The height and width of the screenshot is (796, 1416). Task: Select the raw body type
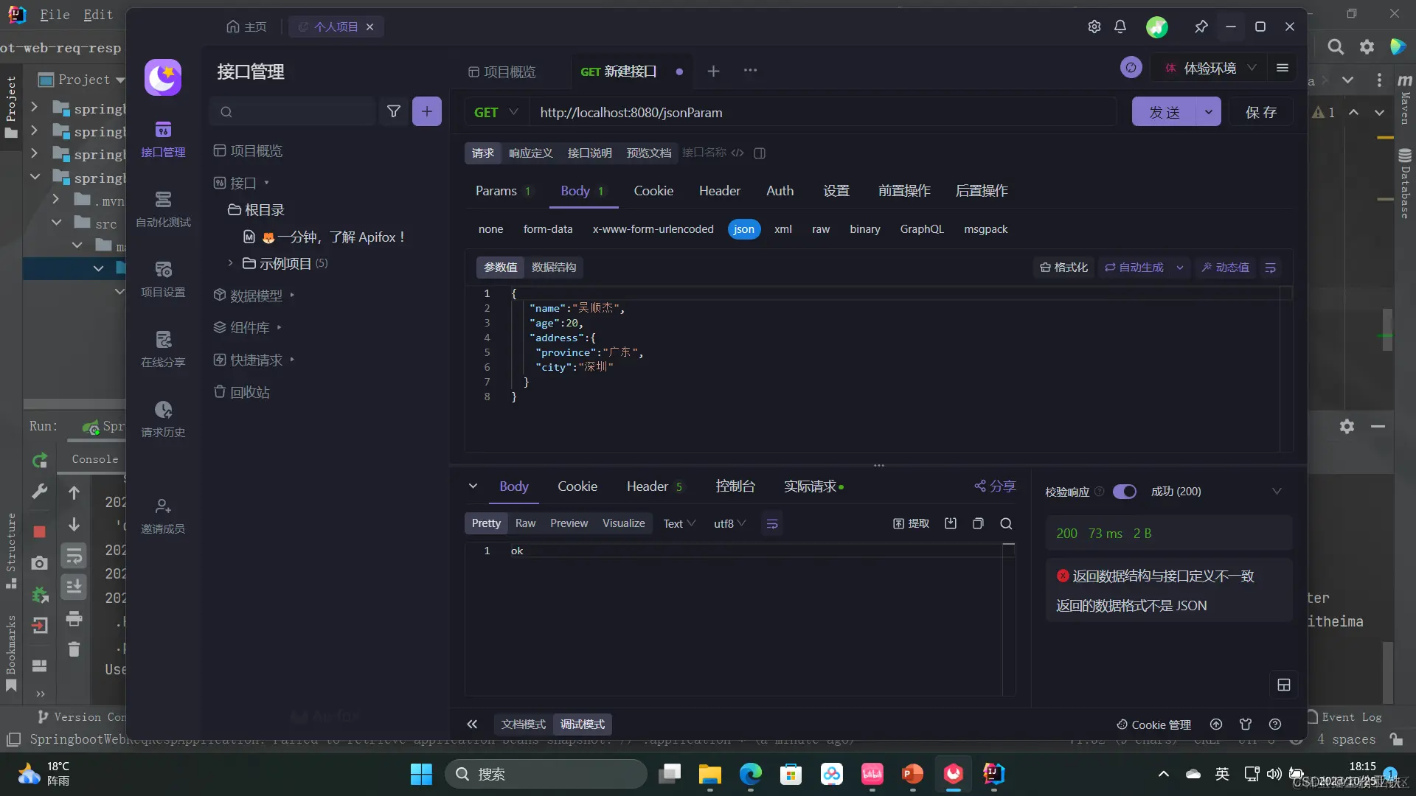click(x=820, y=229)
